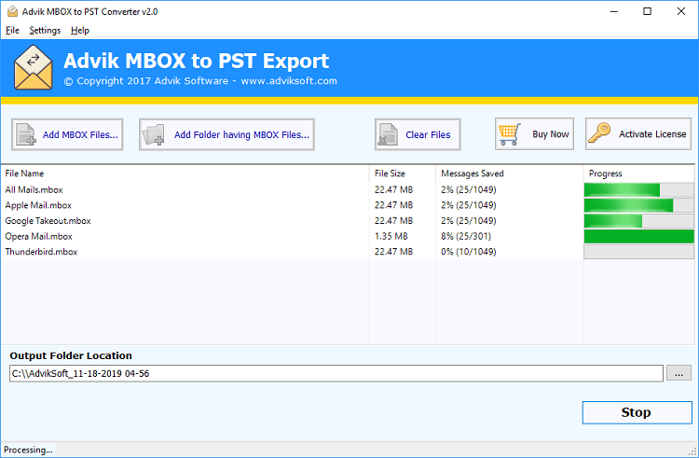Click progress bar for All Mails.mbox

(638, 190)
